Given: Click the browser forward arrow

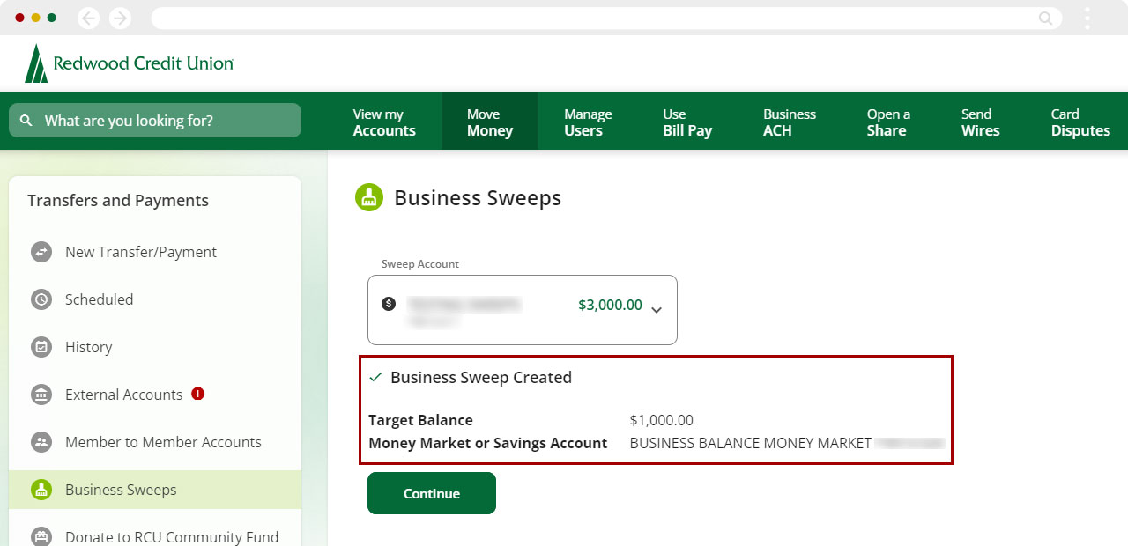Looking at the screenshot, I should pyautogui.click(x=120, y=18).
